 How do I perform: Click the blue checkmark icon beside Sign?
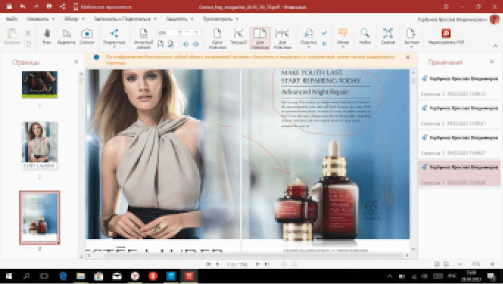[324, 33]
